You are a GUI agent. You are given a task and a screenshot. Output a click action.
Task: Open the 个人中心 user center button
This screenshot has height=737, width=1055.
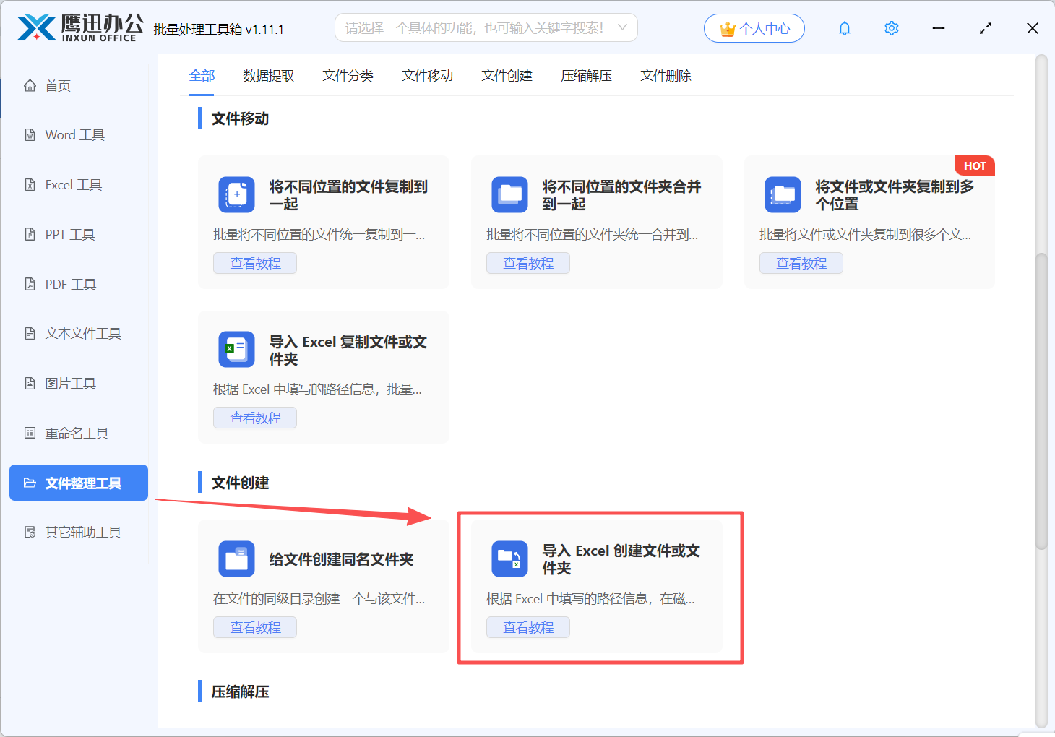[754, 28]
